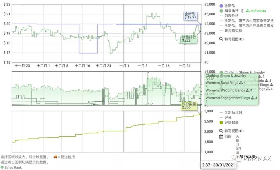Toggle the green 销售排行 legend dot

[x=221, y=11]
